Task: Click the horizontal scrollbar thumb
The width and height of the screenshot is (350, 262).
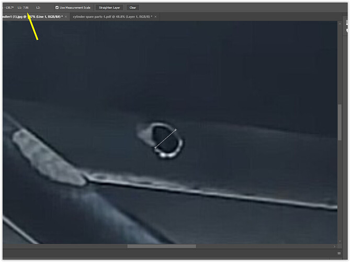Action: 162,246
